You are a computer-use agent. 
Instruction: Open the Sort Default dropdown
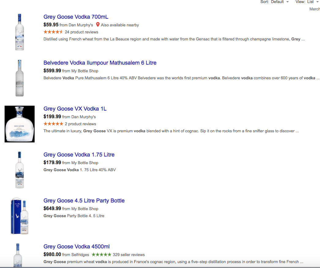coord(274,2)
